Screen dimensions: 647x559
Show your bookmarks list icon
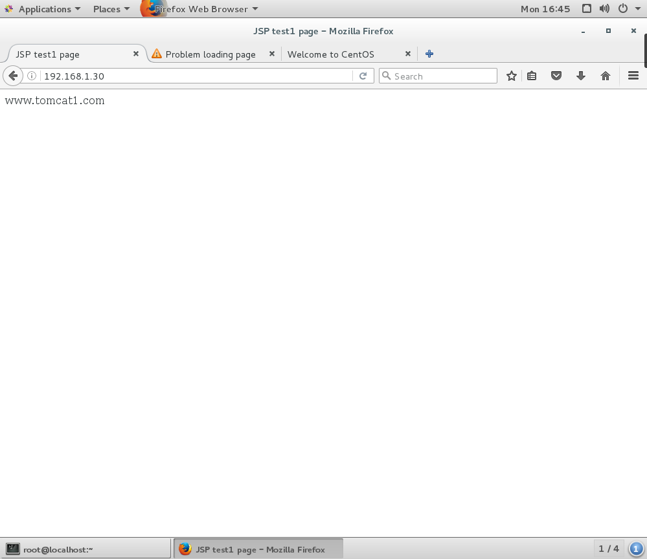click(532, 76)
